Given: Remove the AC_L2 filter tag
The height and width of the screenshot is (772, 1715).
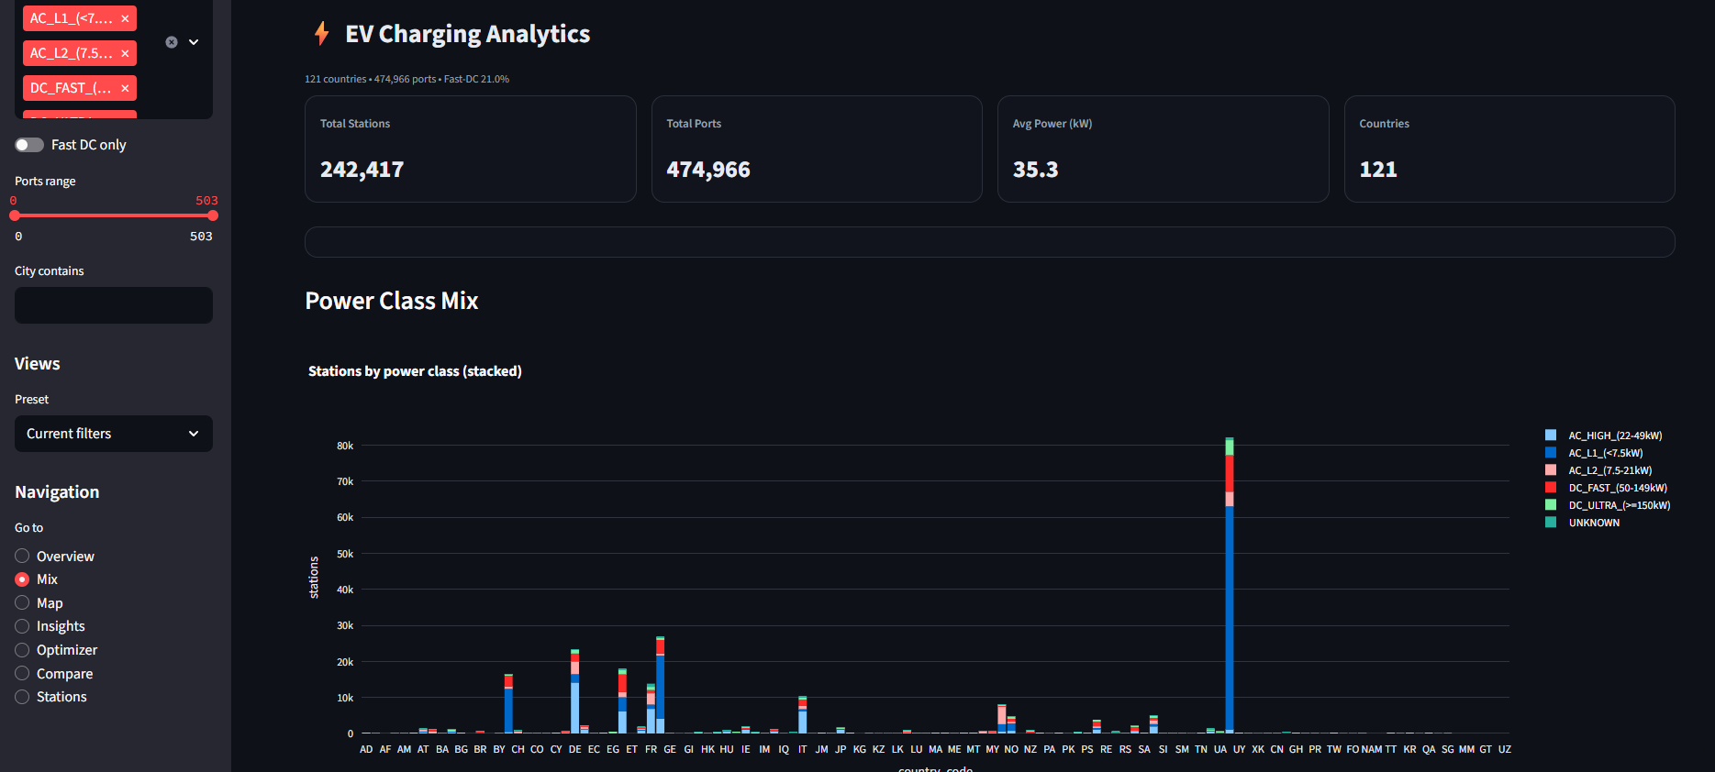Looking at the screenshot, I should click(x=125, y=53).
